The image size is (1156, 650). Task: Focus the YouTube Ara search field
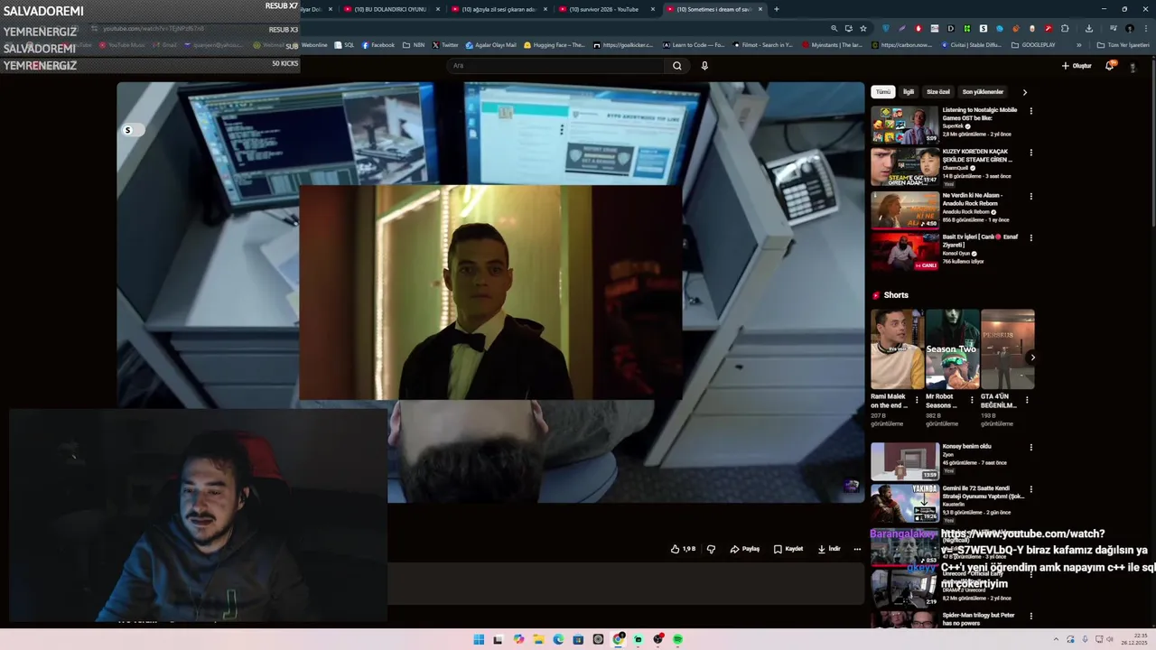click(x=555, y=65)
